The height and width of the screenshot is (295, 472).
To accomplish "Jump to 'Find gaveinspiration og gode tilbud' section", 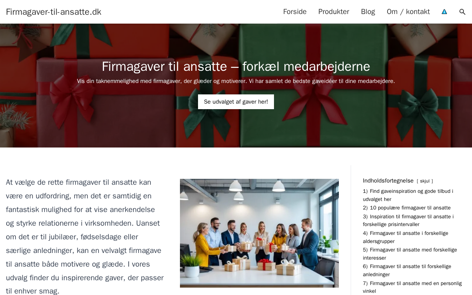I will point(408,195).
